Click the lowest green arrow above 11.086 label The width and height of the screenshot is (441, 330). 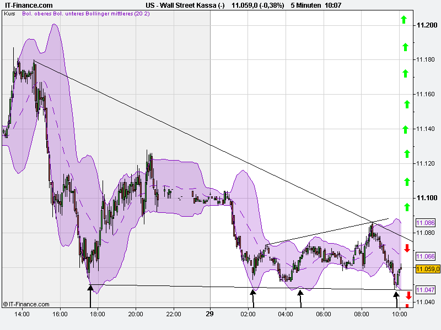coord(405,207)
